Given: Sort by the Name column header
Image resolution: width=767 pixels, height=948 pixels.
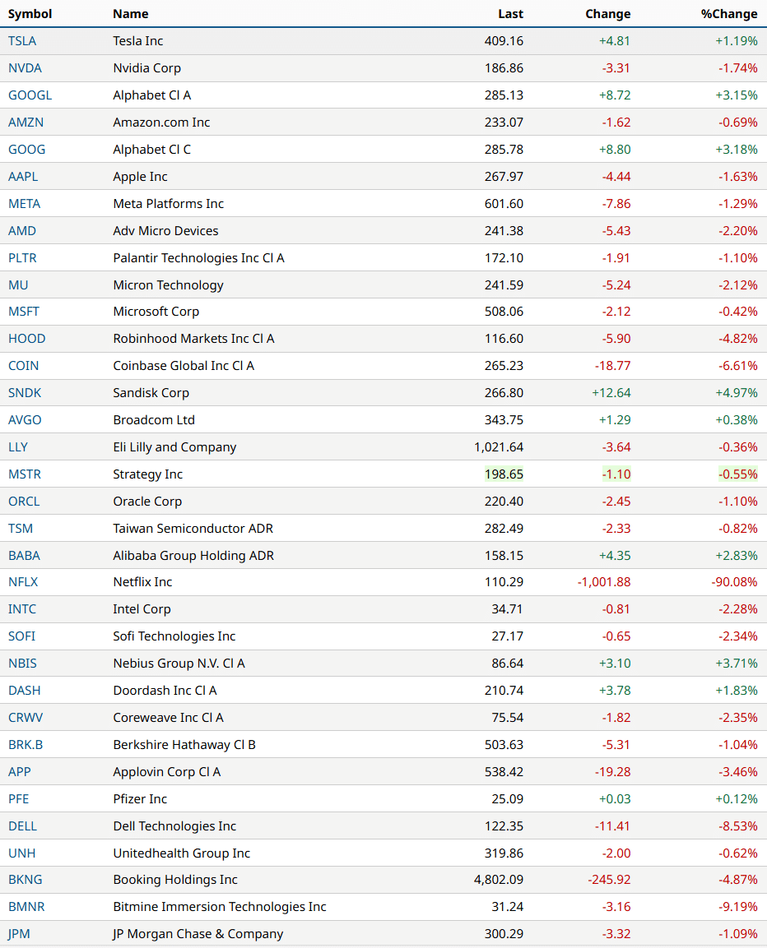Looking at the screenshot, I should [x=131, y=14].
